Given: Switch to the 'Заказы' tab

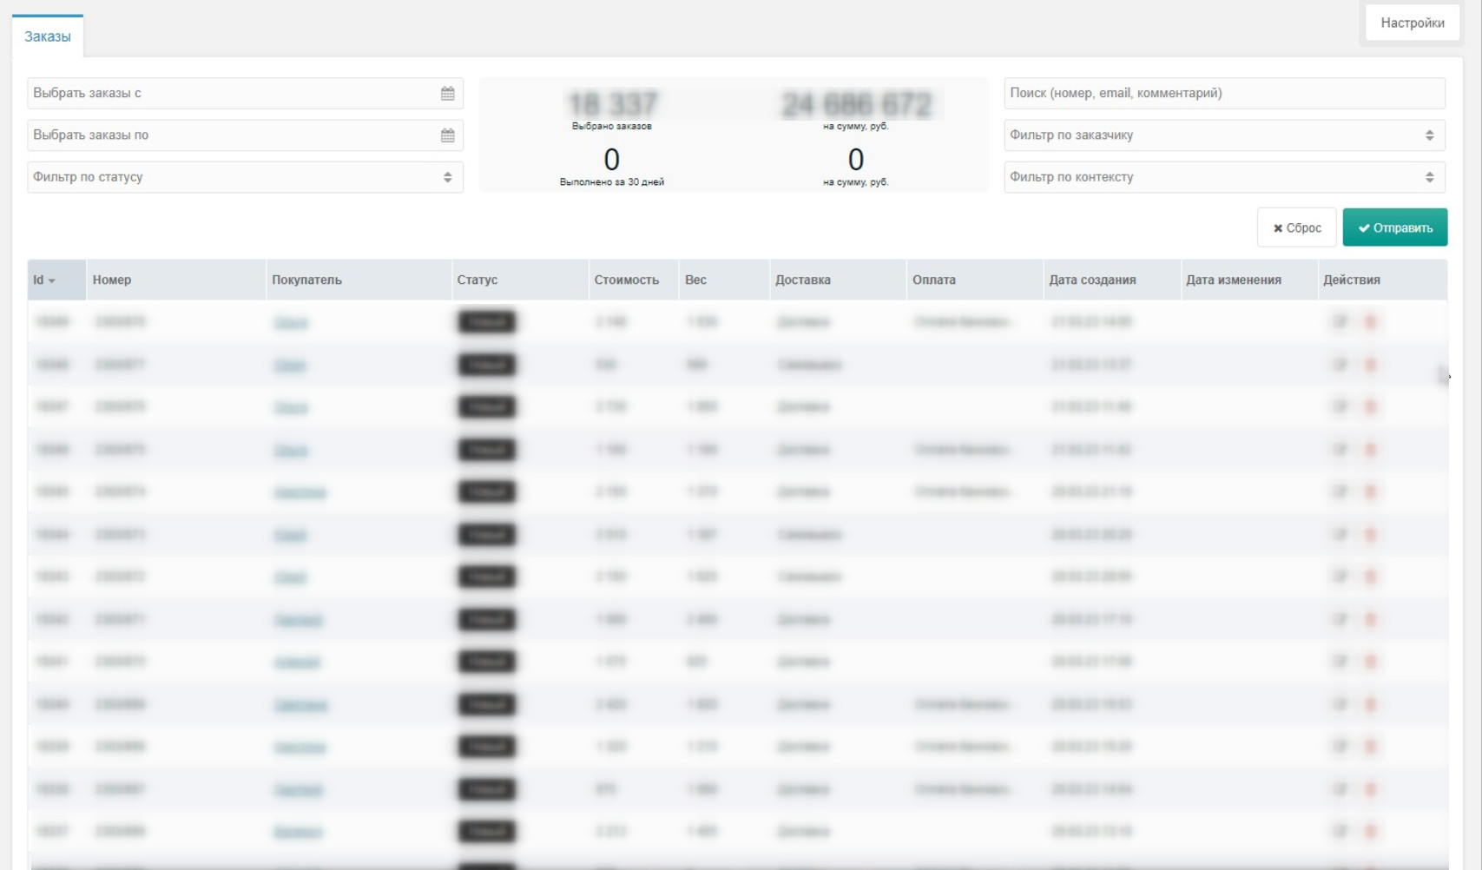Looking at the screenshot, I should (x=48, y=36).
